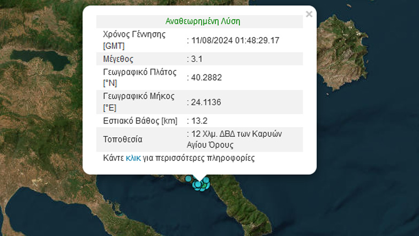419x236 pixels.
Task: Click the "Τοποθεσία" row label
Action: [123, 139]
